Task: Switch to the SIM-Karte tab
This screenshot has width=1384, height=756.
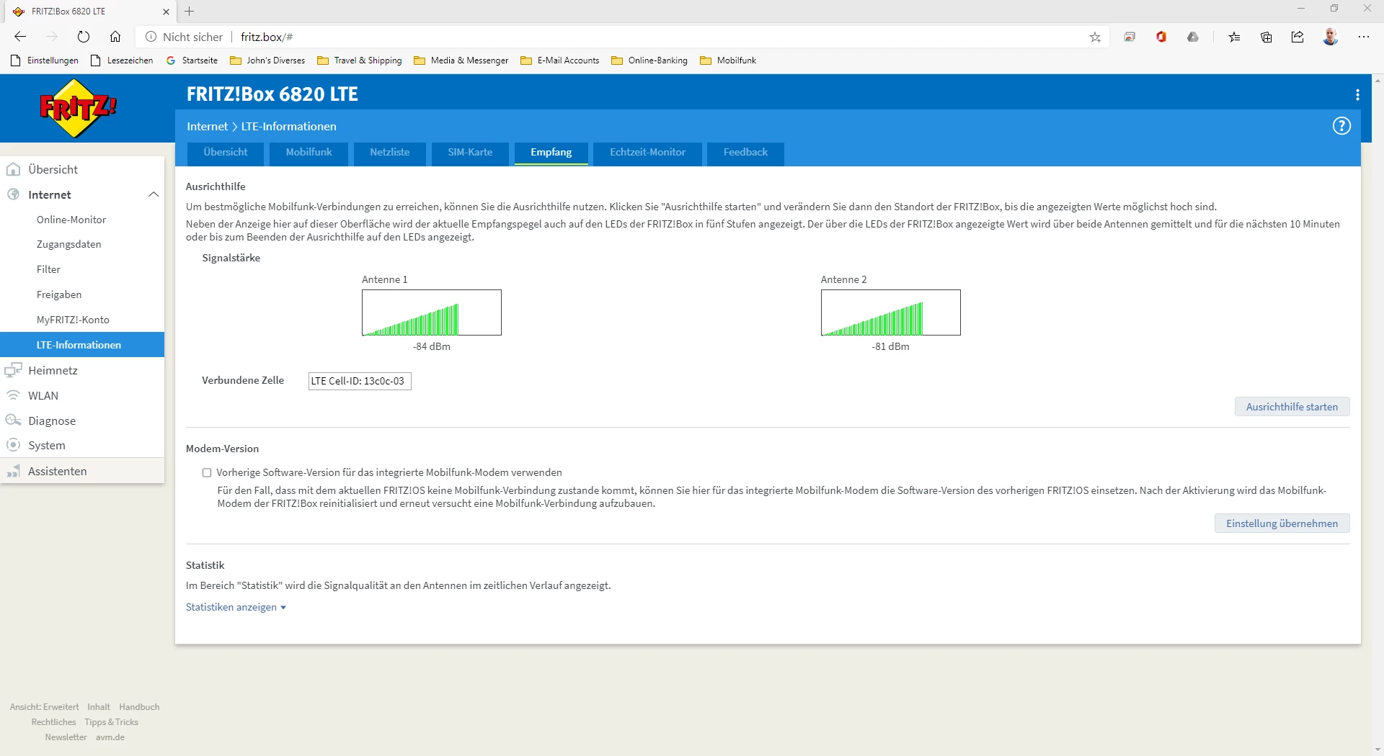Action: click(470, 153)
